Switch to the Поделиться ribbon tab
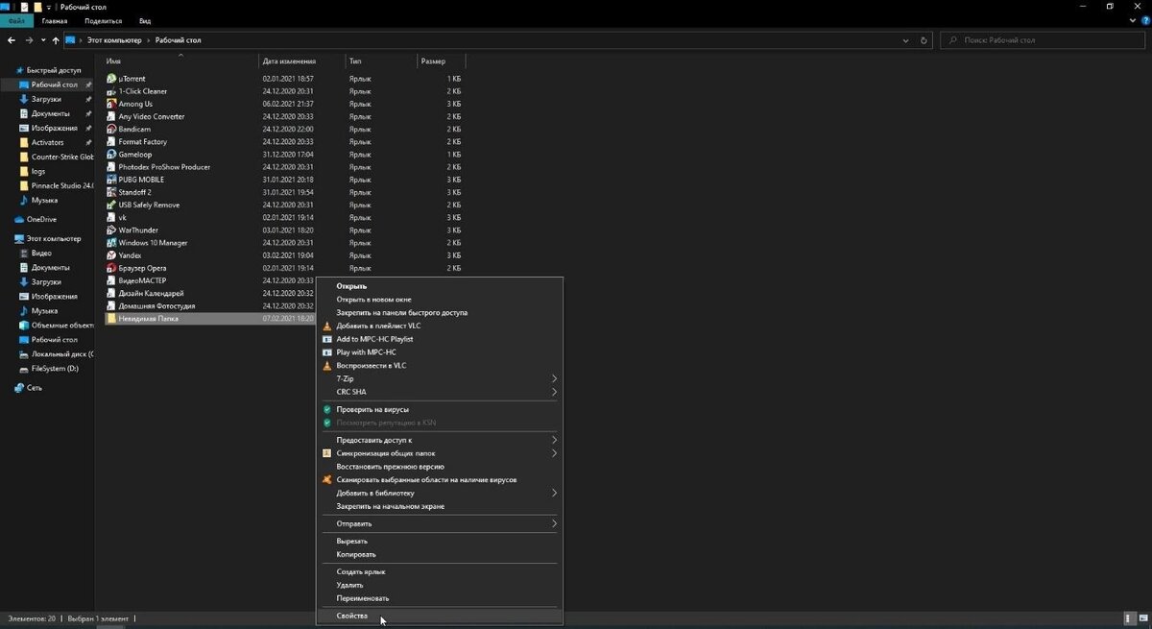The image size is (1152, 629). [x=103, y=20]
